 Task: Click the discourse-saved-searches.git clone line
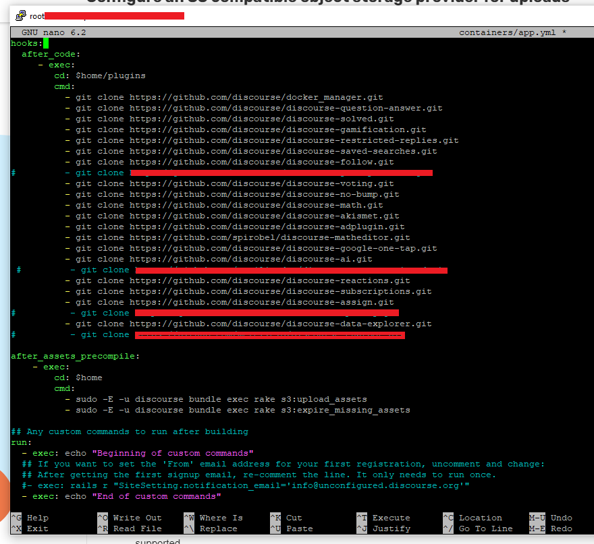click(x=251, y=151)
